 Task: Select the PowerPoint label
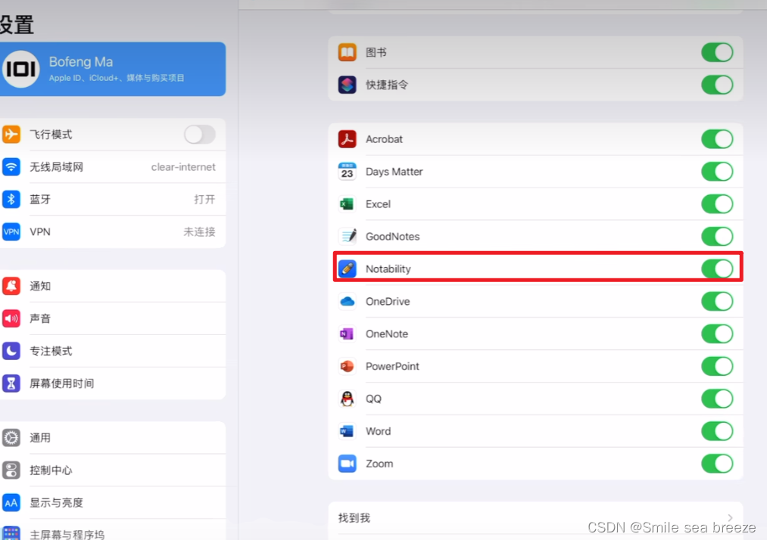tap(392, 366)
